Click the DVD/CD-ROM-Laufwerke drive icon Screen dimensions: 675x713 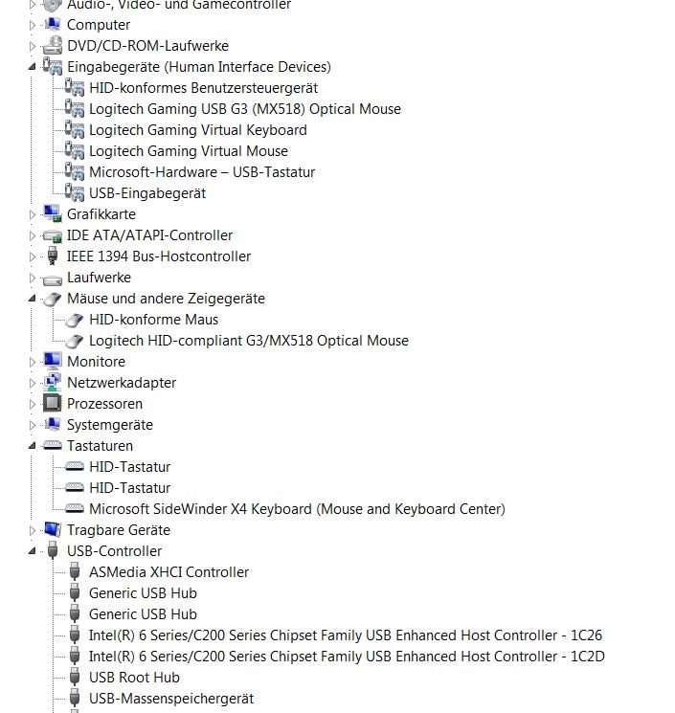click(53, 46)
